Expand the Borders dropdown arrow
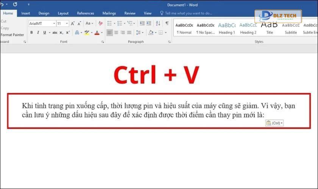This screenshot has height=189, width=318. [x=166, y=33]
